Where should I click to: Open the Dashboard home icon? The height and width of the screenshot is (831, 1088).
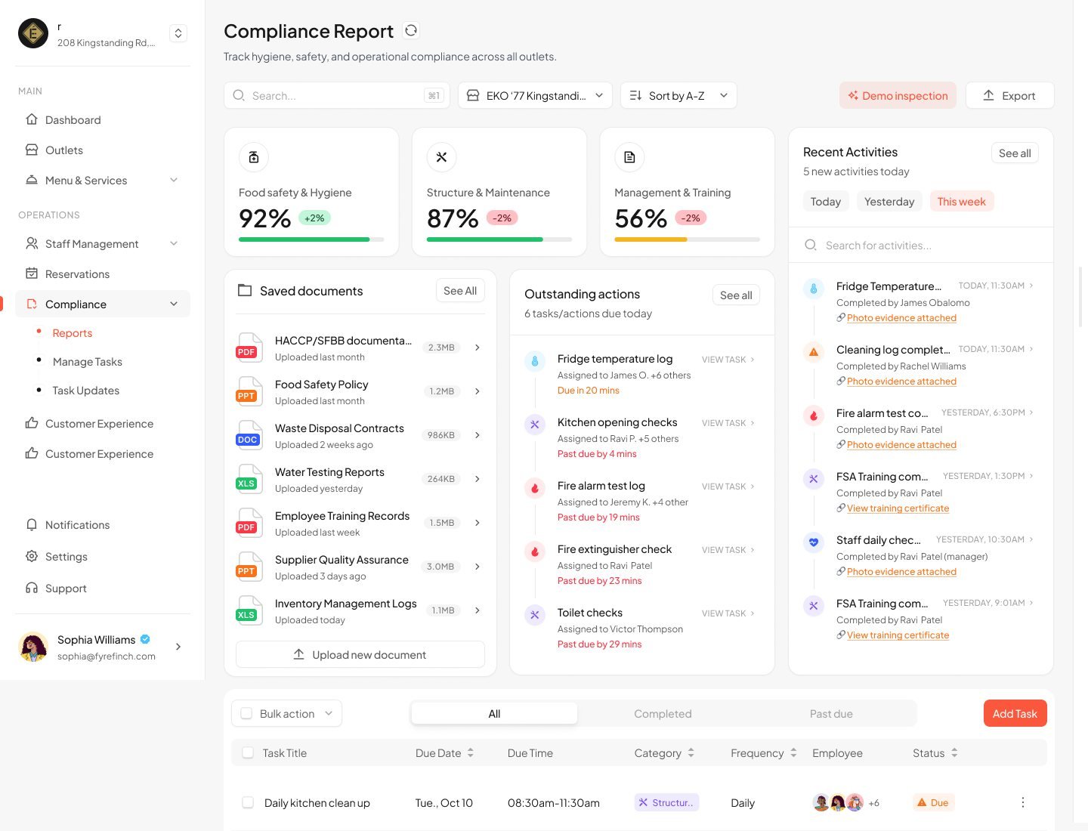tap(32, 119)
